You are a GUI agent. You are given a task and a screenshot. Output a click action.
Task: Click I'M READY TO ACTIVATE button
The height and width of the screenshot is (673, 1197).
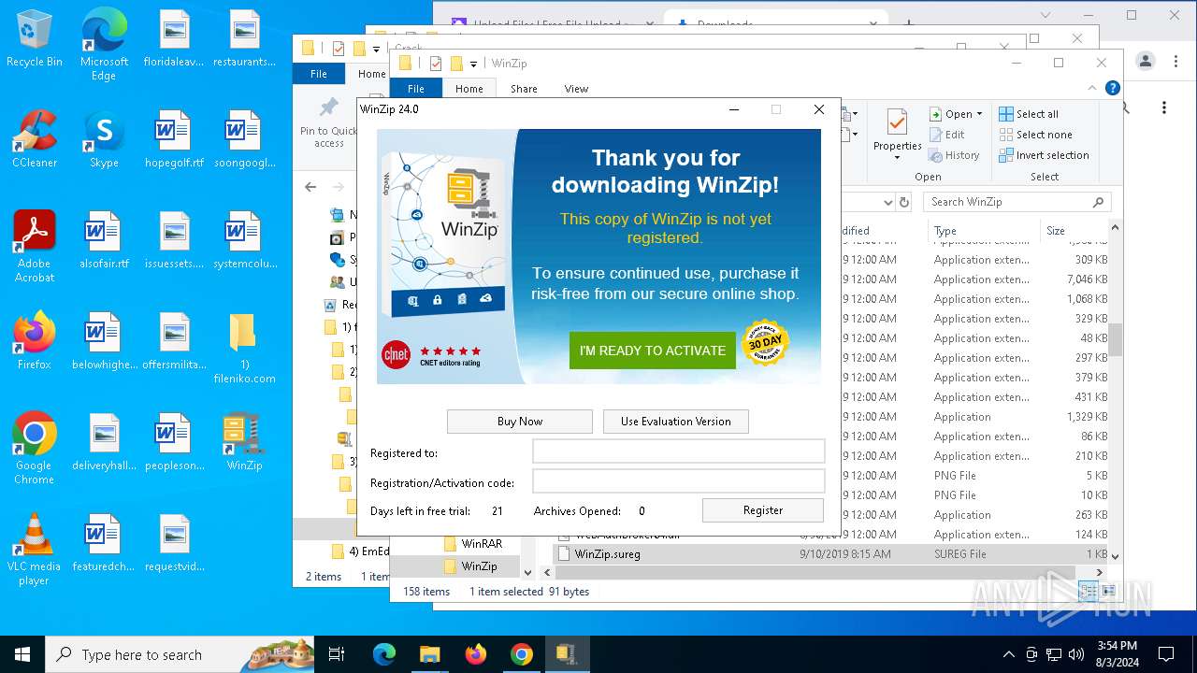(653, 351)
